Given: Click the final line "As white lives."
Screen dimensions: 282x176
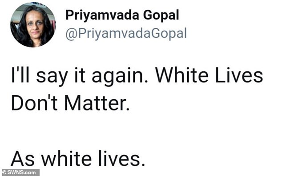Looking at the screenshot, I should 78,158.
